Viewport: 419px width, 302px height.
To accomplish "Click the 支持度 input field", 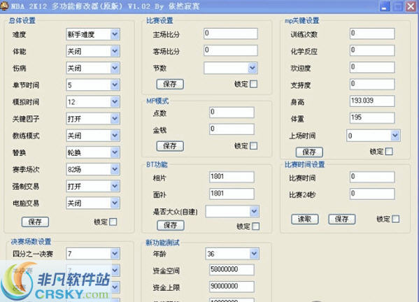I will [372, 84].
